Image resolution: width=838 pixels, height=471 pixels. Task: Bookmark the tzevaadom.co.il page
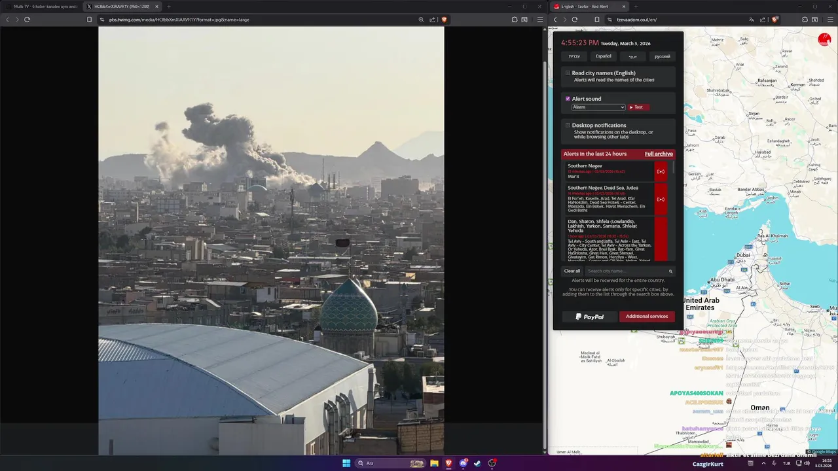click(x=597, y=20)
